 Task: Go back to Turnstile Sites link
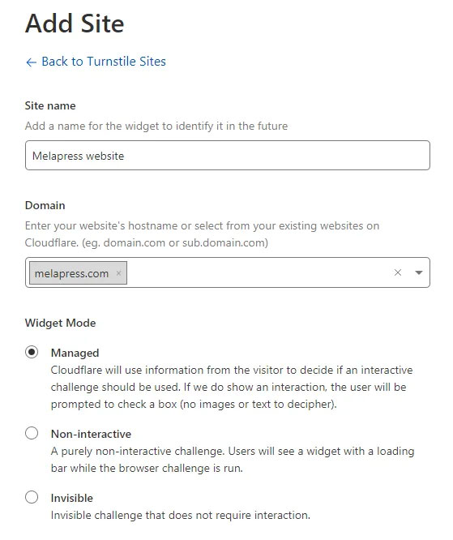click(103, 62)
